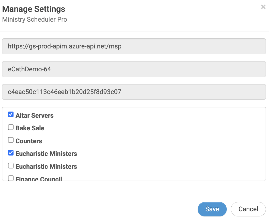Click the Counters label text

point(29,141)
